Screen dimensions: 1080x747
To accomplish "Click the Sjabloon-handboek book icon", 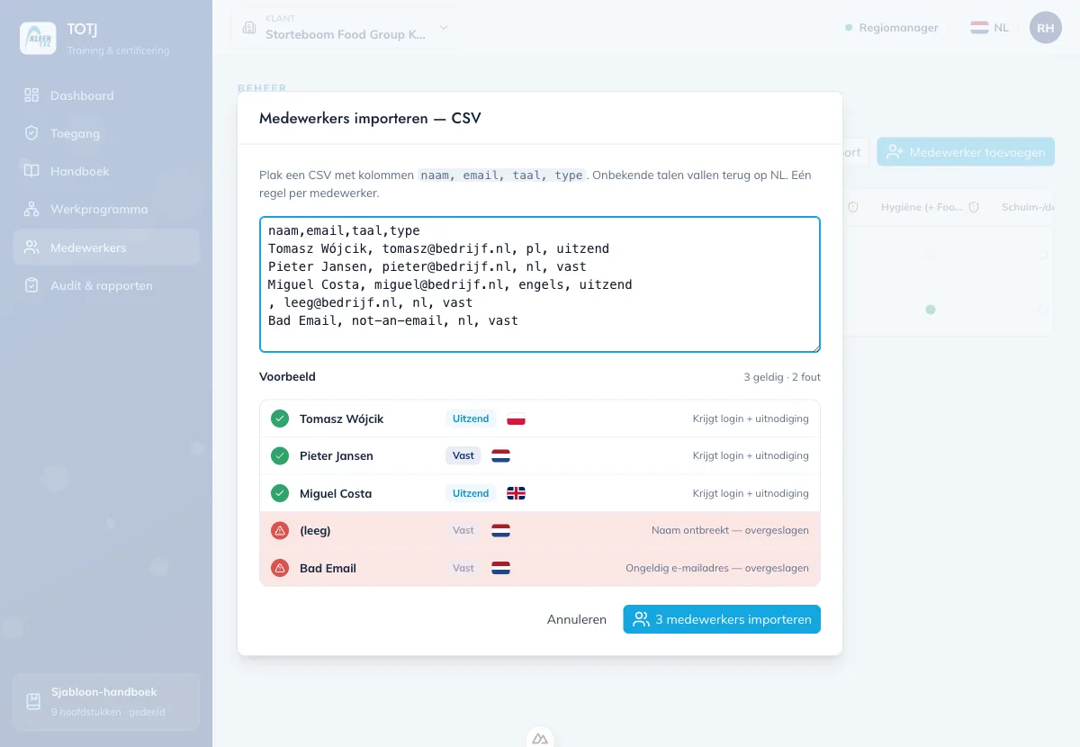I will pos(33,701).
